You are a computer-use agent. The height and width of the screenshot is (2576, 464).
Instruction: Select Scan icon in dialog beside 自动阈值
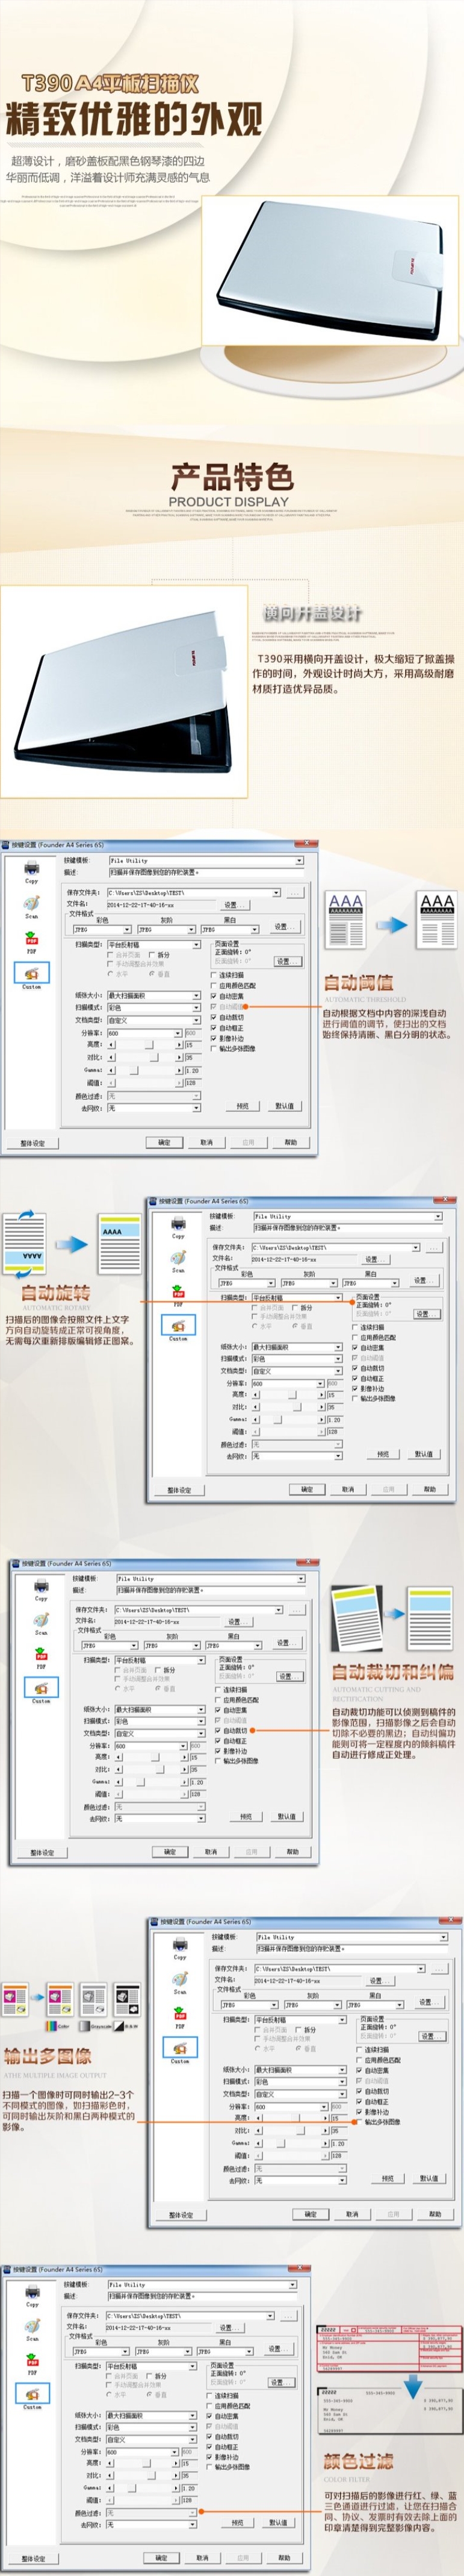31,903
